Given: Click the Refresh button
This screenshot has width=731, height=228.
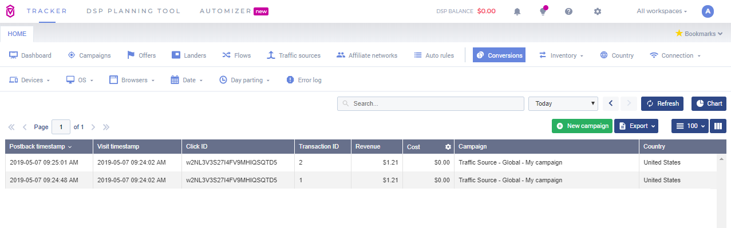Looking at the screenshot, I should coord(662,103).
